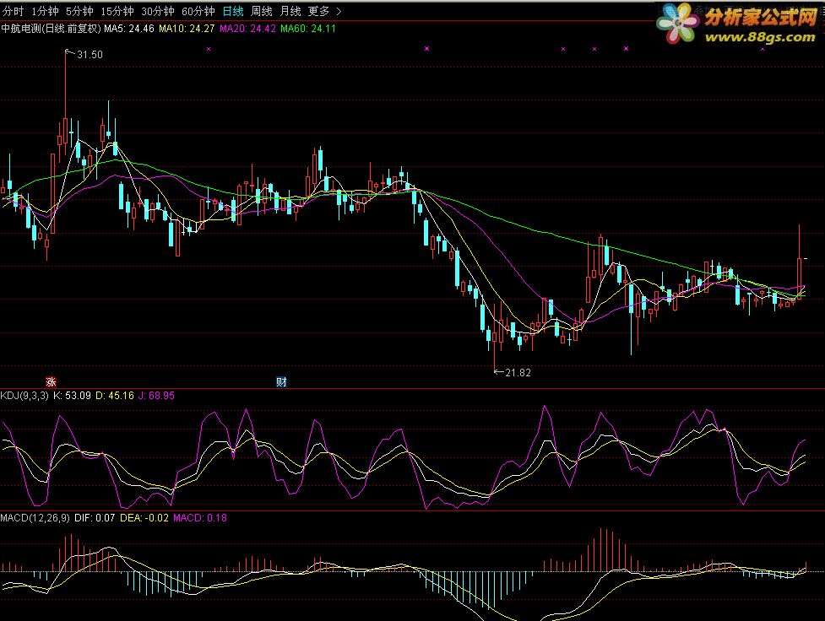This screenshot has width=825, height=621.
Task: Click the blue 财 financial marker
Action: tap(281, 381)
